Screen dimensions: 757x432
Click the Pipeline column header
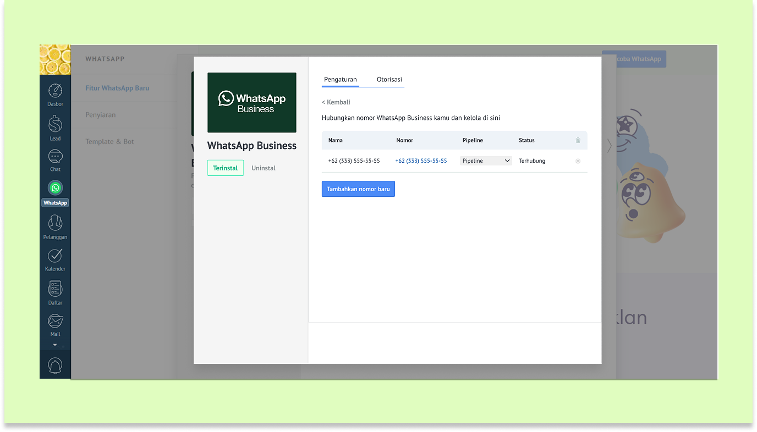(x=473, y=140)
